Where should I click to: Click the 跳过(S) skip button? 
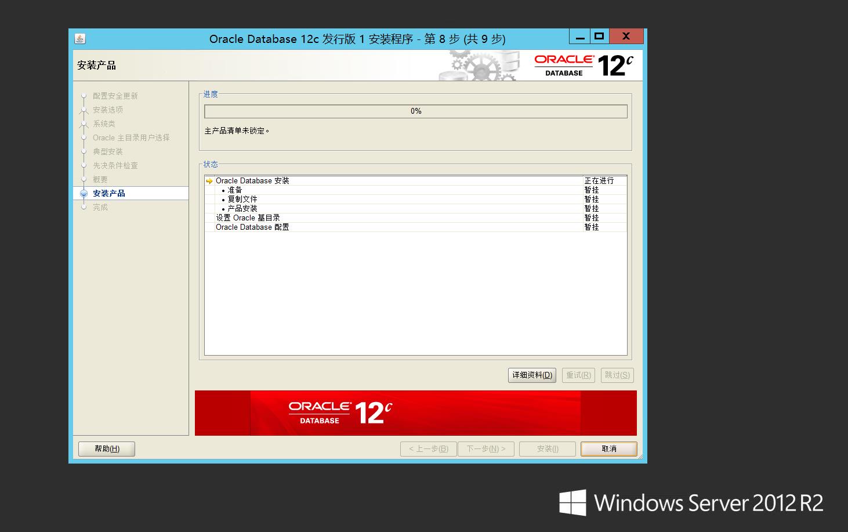tap(617, 375)
